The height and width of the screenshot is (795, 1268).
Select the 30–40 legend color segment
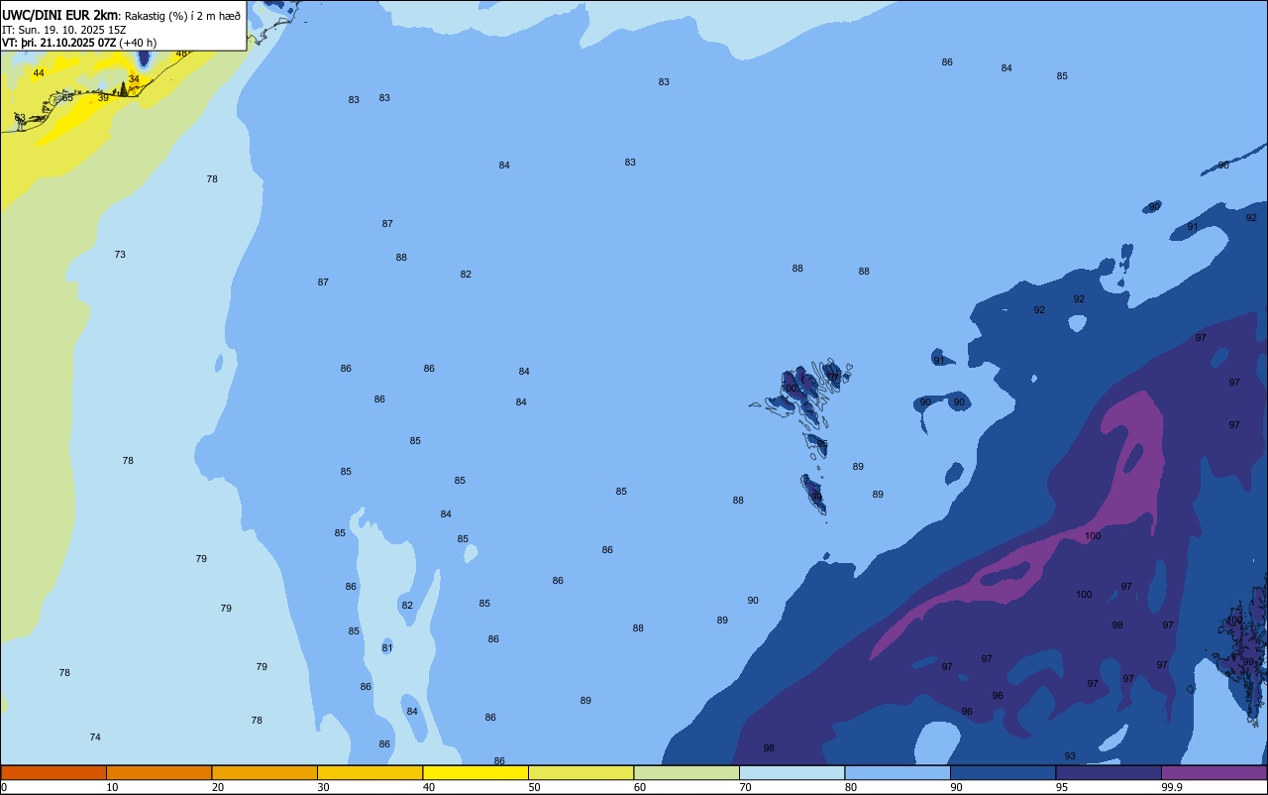coord(370,772)
